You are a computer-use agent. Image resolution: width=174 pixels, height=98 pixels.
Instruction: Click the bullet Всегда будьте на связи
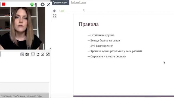[x=105, y=41]
